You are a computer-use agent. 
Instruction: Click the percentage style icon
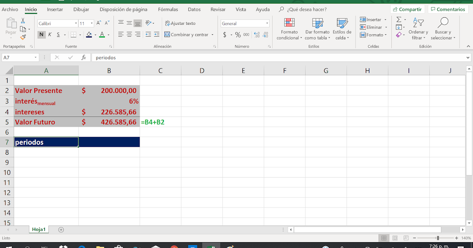239,35
